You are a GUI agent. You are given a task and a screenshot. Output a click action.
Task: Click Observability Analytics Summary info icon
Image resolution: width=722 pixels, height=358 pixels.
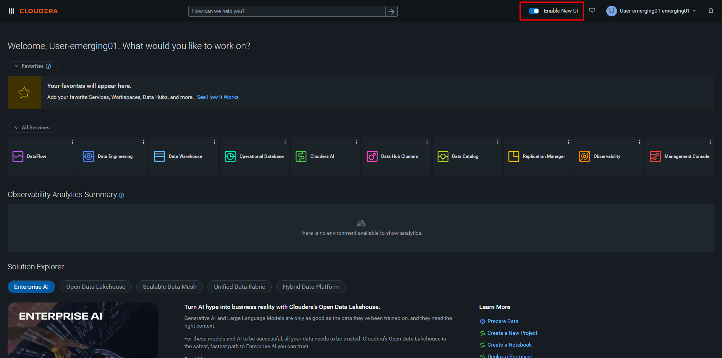click(x=121, y=195)
